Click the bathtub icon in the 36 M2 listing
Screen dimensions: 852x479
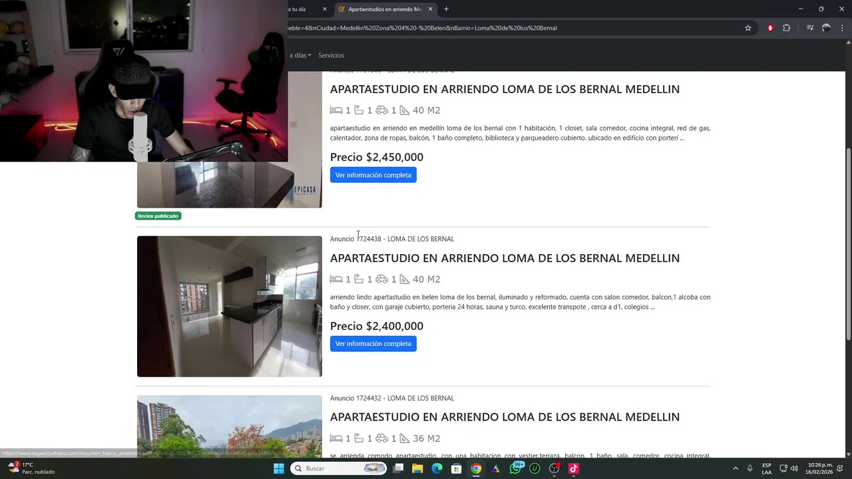point(359,438)
